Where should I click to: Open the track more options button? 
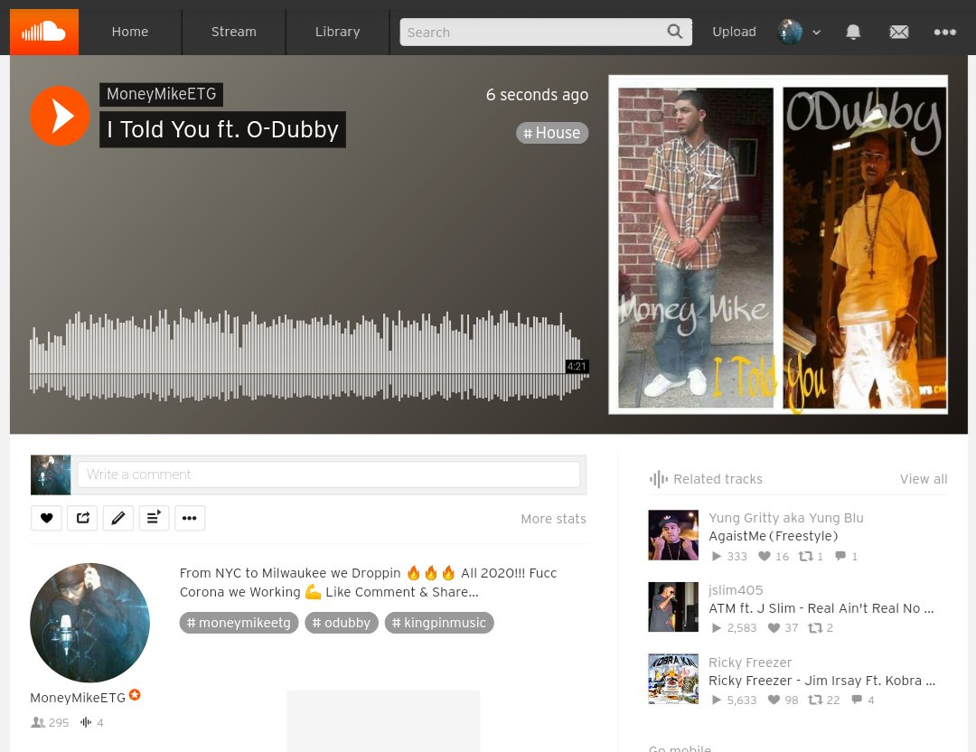[x=190, y=518]
